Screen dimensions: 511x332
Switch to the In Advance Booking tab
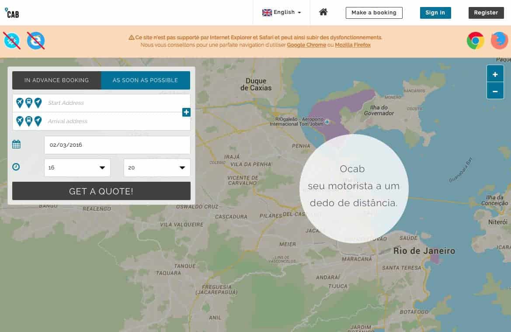(x=57, y=80)
